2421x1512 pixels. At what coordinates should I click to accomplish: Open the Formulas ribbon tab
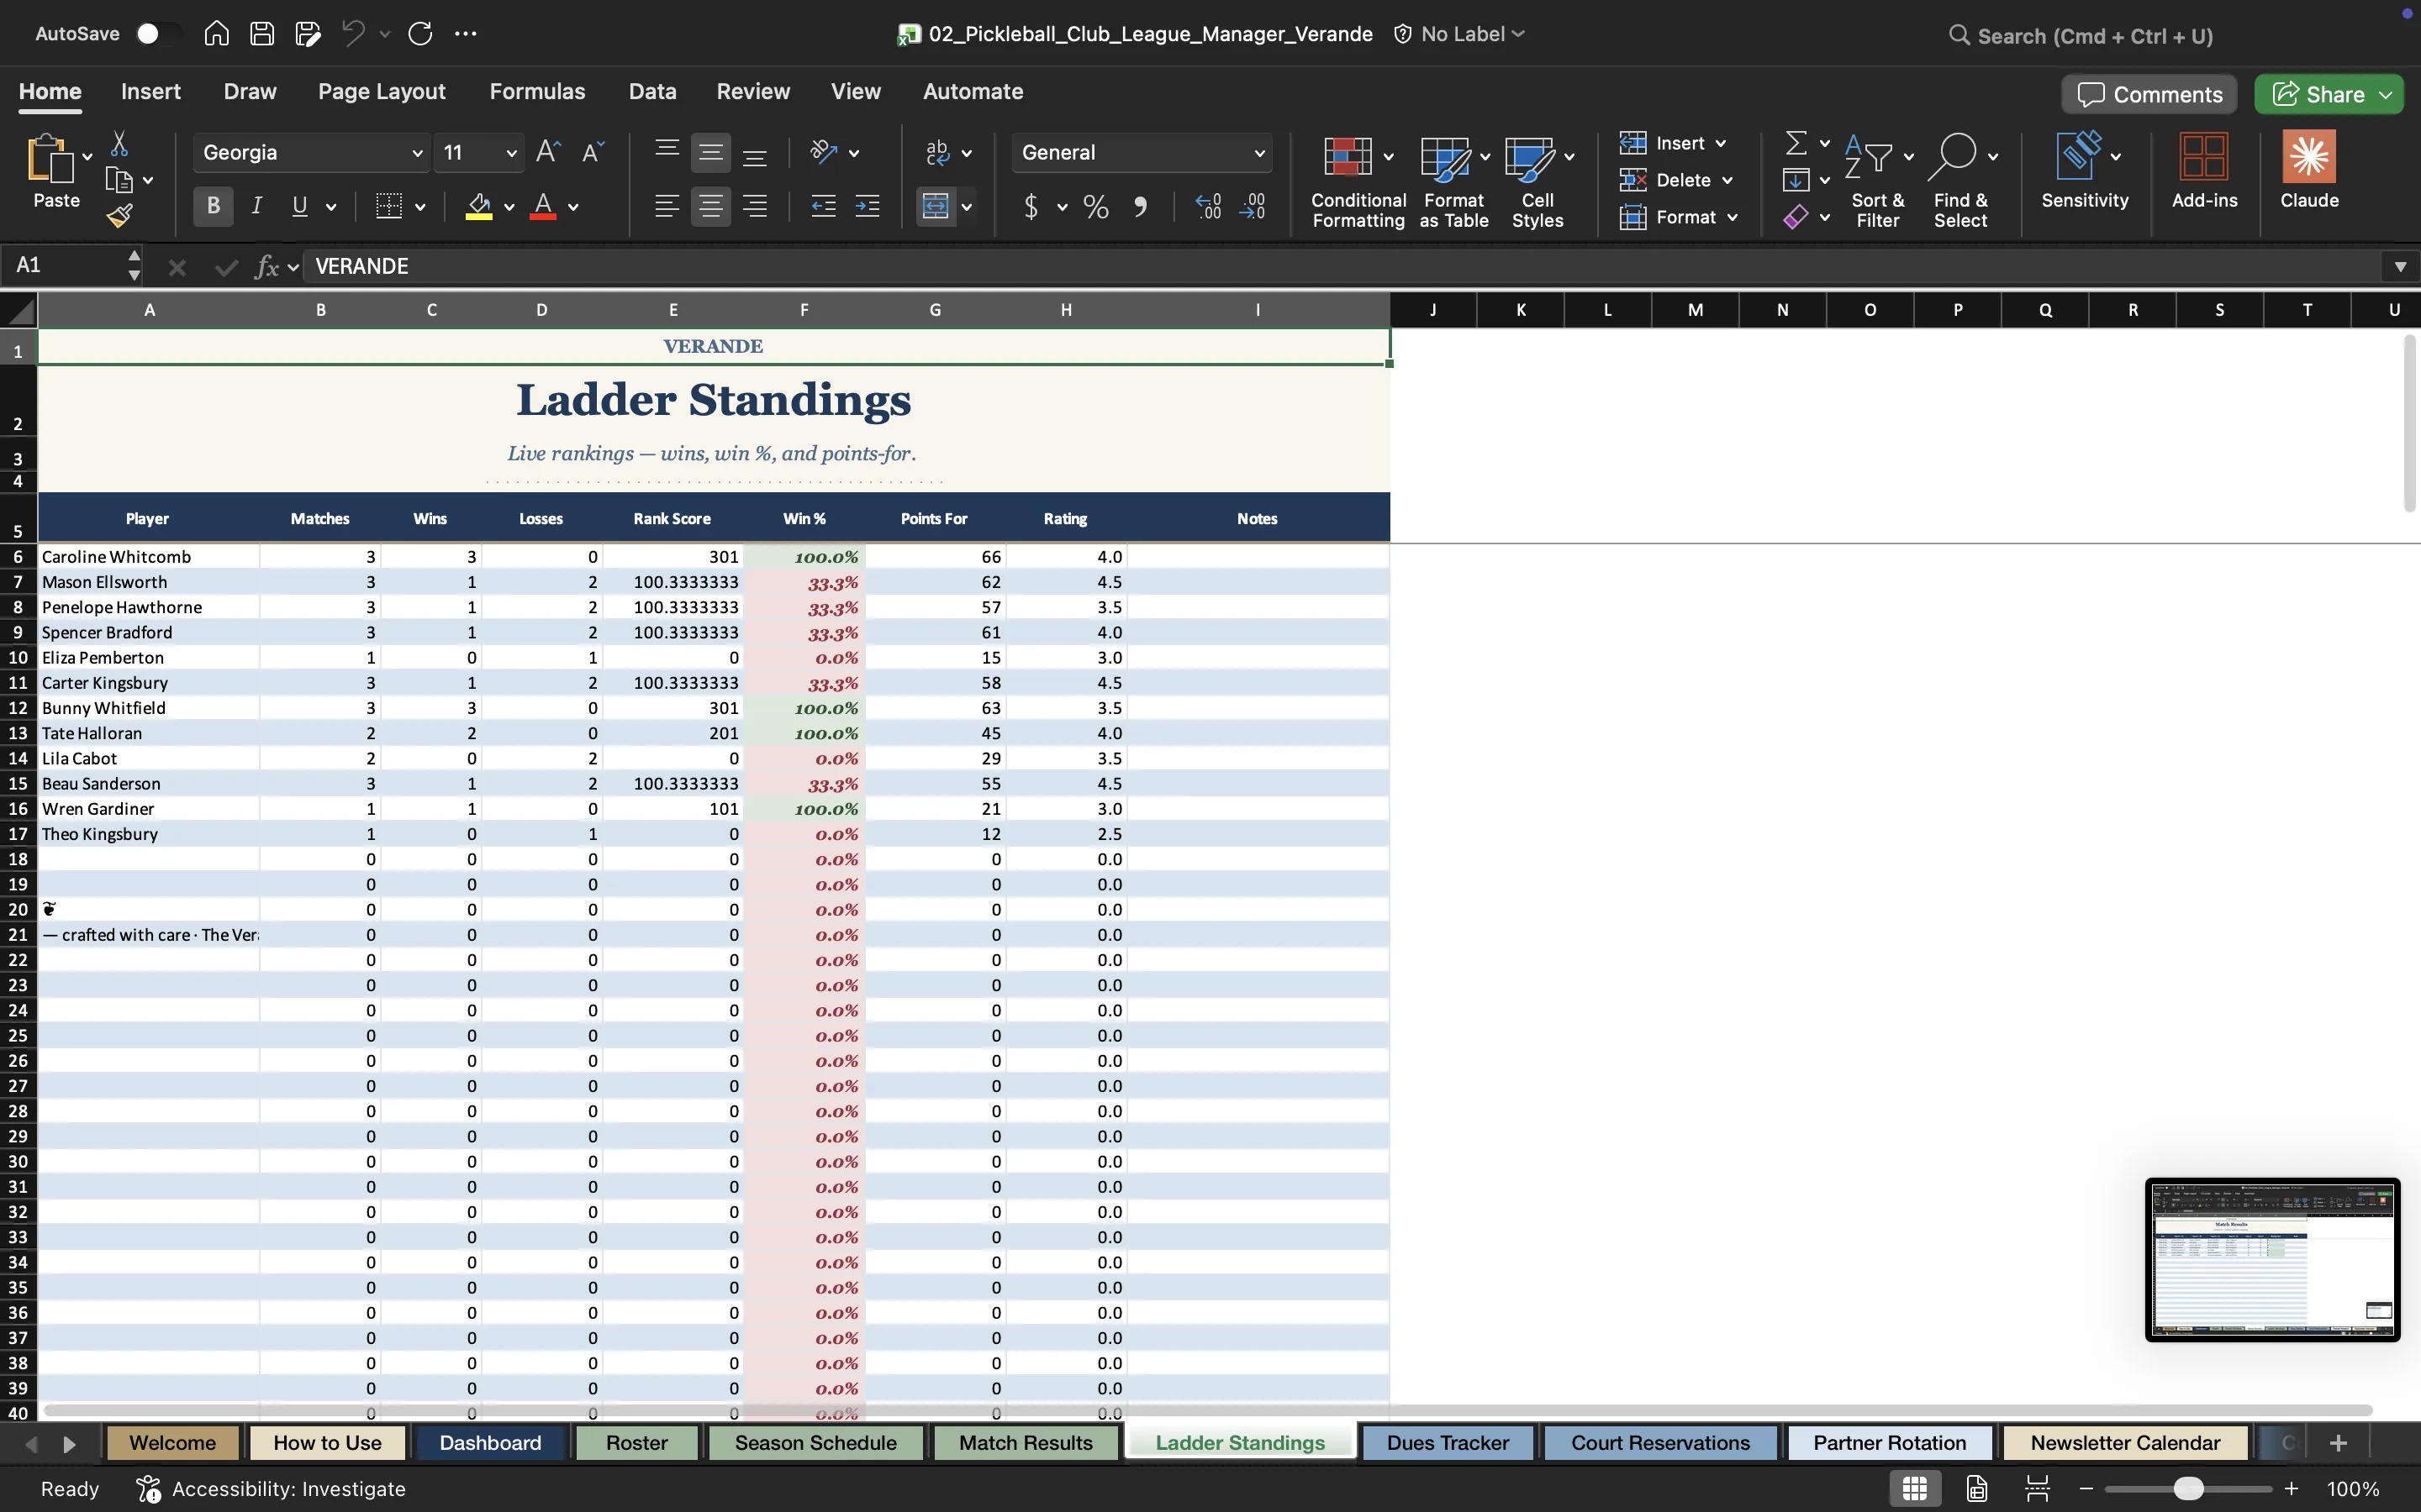[537, 91]
